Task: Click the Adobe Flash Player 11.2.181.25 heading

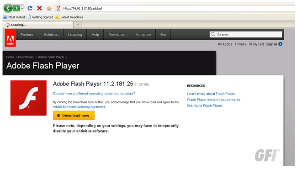Action: (93, 84)
